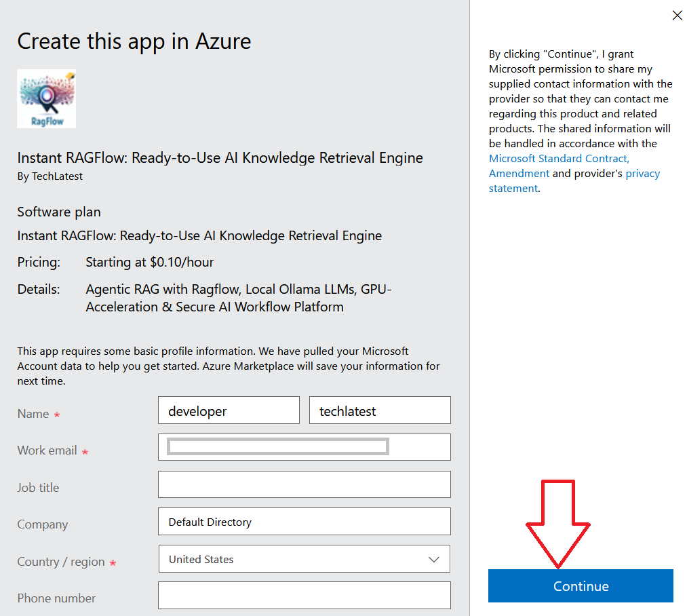This screenshot has width=687, height=616.
Task: Click the Continue button
Action: tap(581, 585)
